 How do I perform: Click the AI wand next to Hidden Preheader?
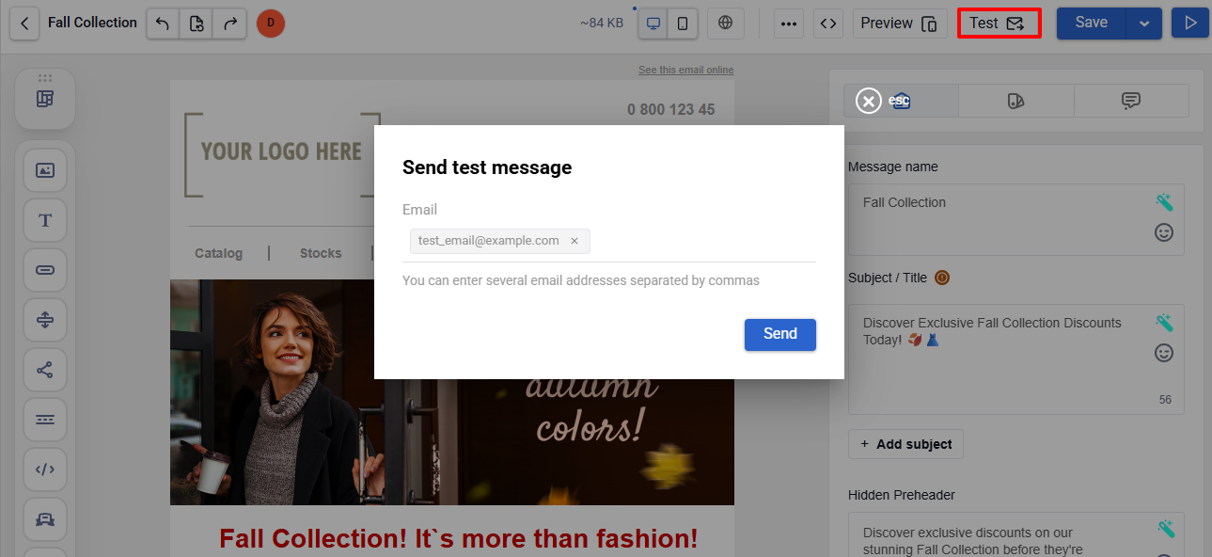(x=1164, y=528)
